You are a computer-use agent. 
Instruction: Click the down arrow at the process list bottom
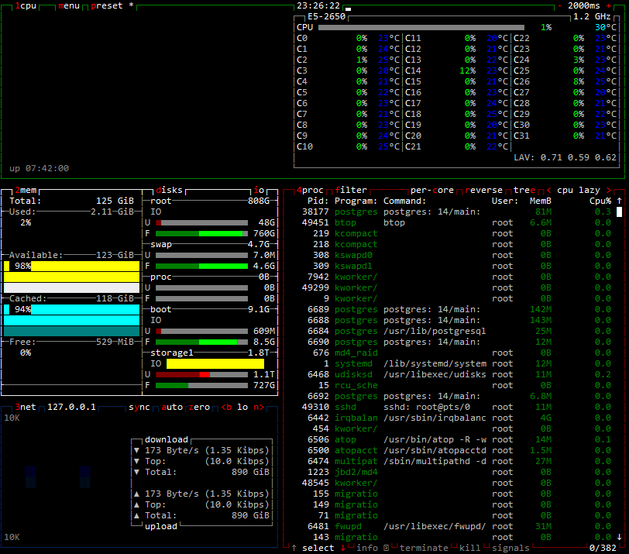(620, 537)
